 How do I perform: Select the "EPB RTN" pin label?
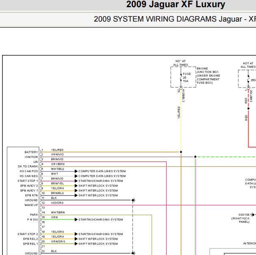pyautogui.click(x=31, y=195)
